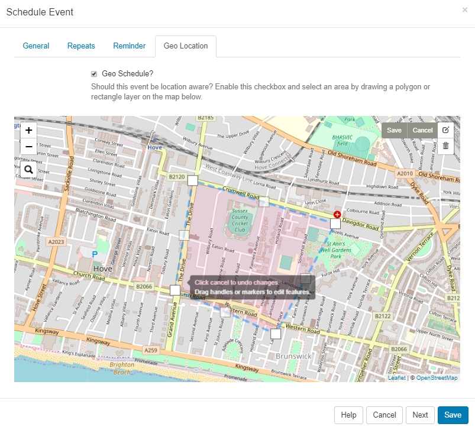Image resolution: width=475 pixels, height=430 pixels.
Task: Zoom in on the map
Action: 28,130
